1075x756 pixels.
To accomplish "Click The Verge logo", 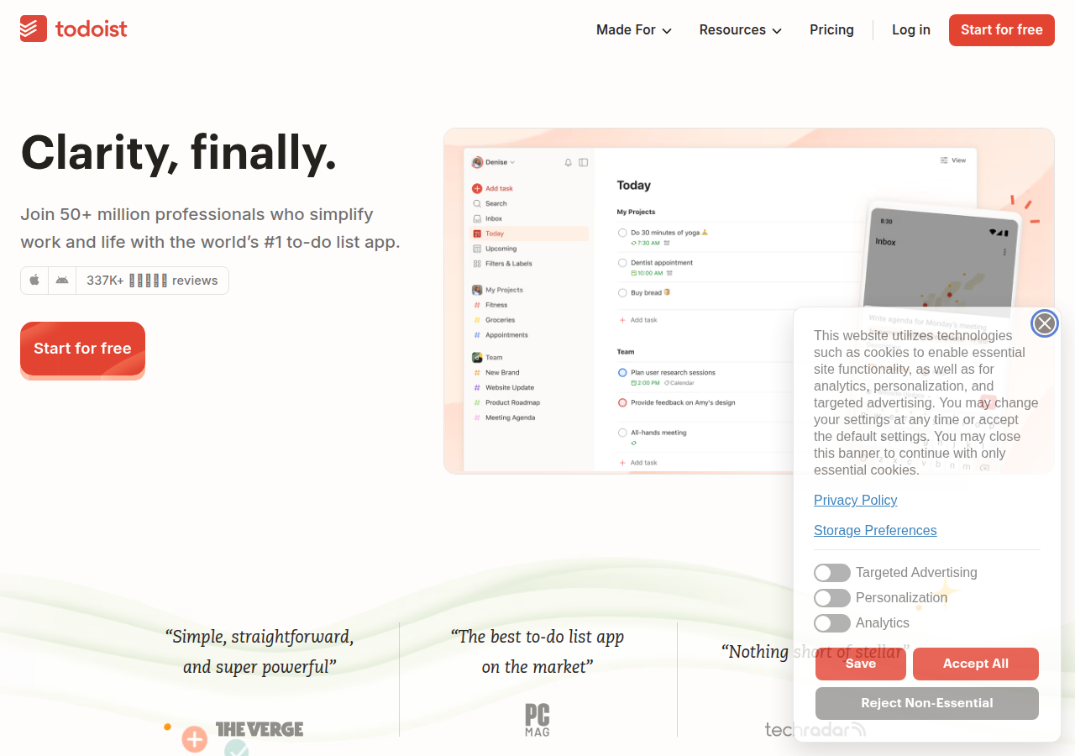I will [260, 729].
